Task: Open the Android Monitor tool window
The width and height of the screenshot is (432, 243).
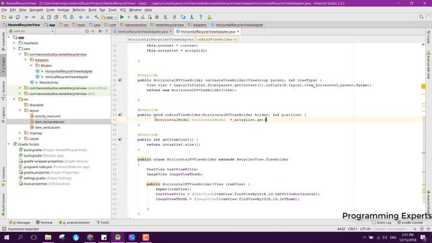Action: [74, 222]
